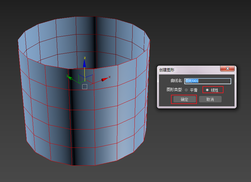
Task: Click the cylinder's bottom front edge
Action: pyautogui.click(x=83, y=165)
